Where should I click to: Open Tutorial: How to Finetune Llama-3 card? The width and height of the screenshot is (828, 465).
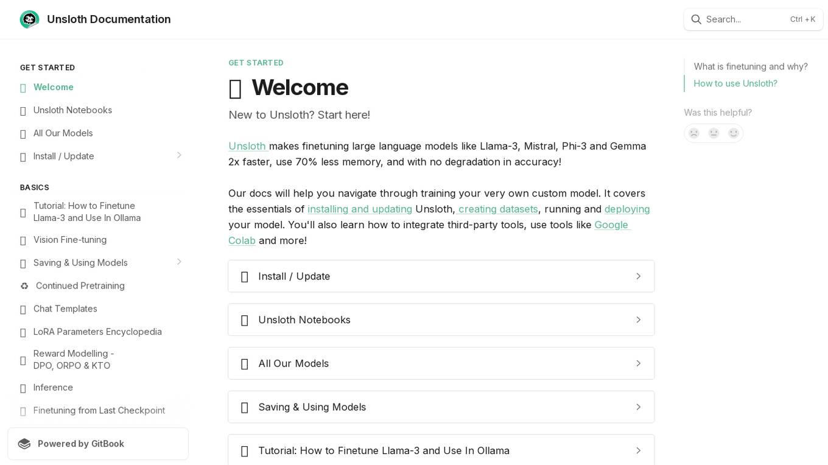441,450
